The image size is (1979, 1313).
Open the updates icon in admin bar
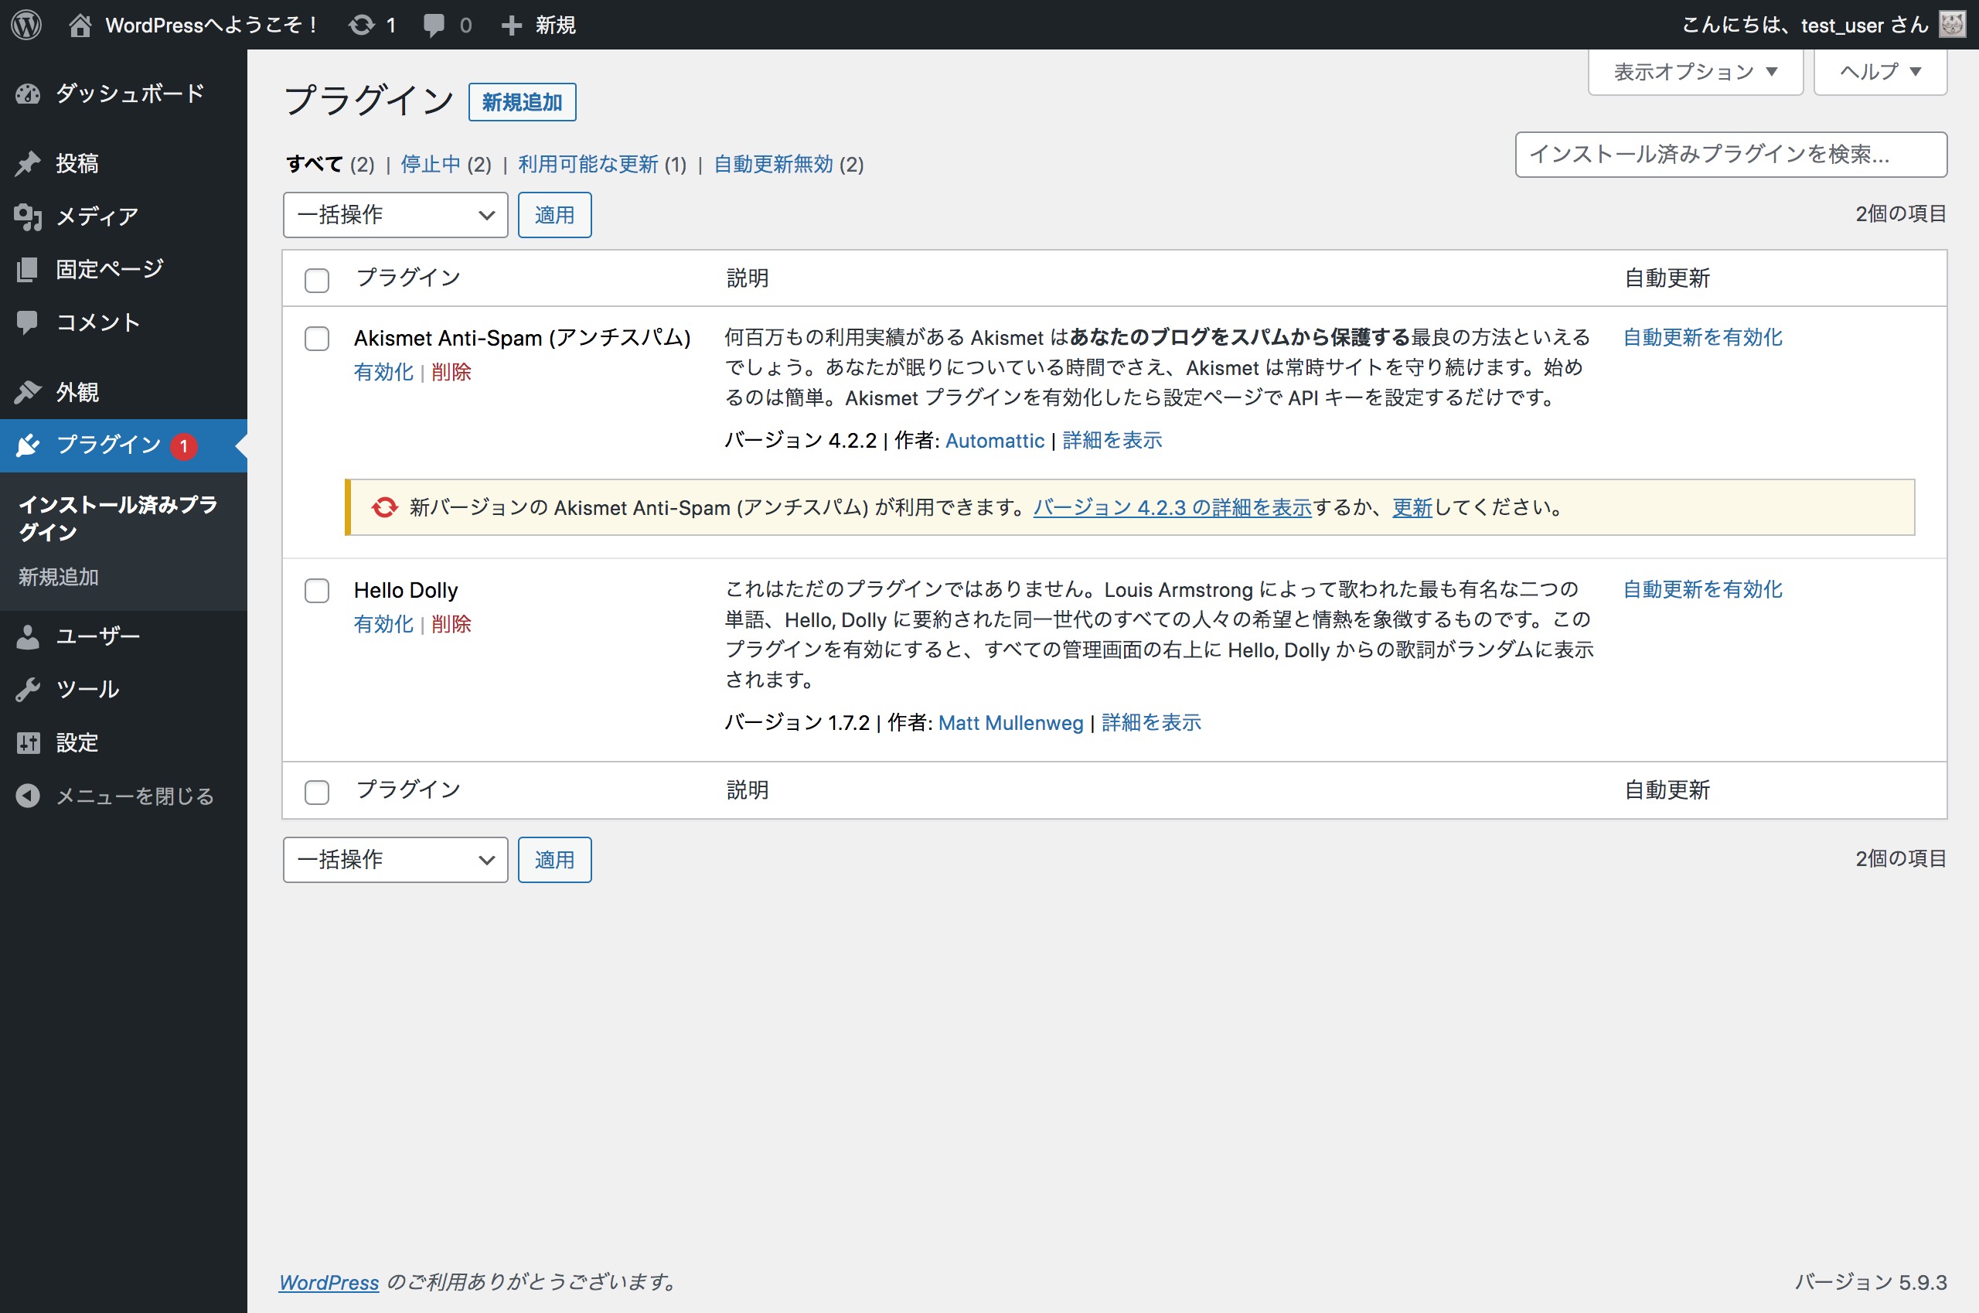pos(362,24)
